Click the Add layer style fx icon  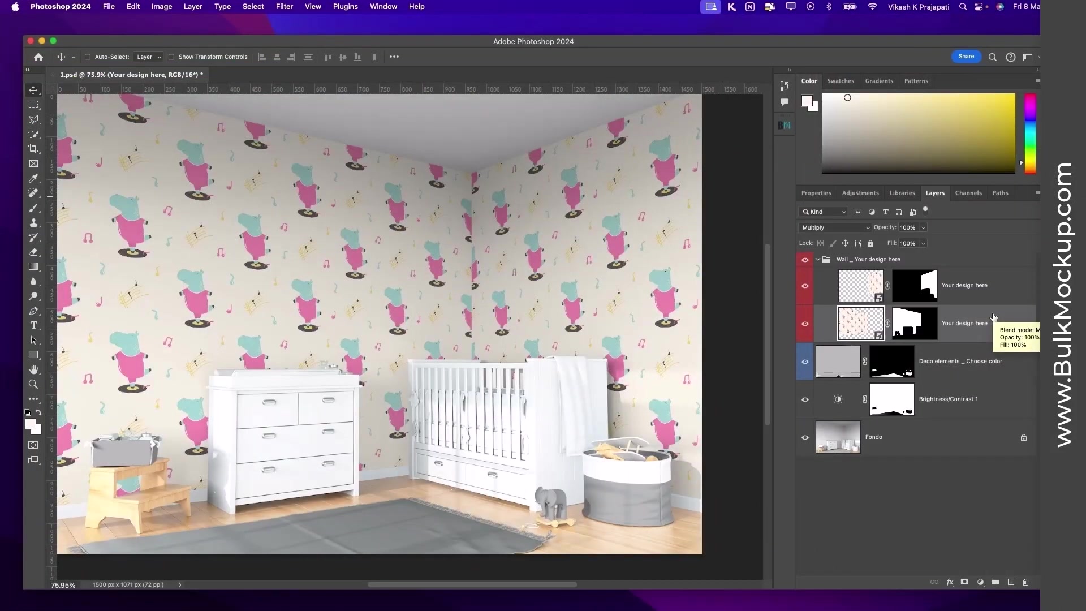tap(950, 582)
